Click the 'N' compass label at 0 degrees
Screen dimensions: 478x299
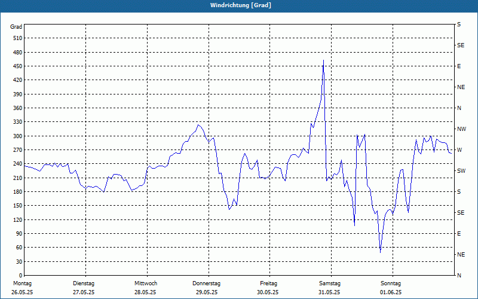coord(459,276)
